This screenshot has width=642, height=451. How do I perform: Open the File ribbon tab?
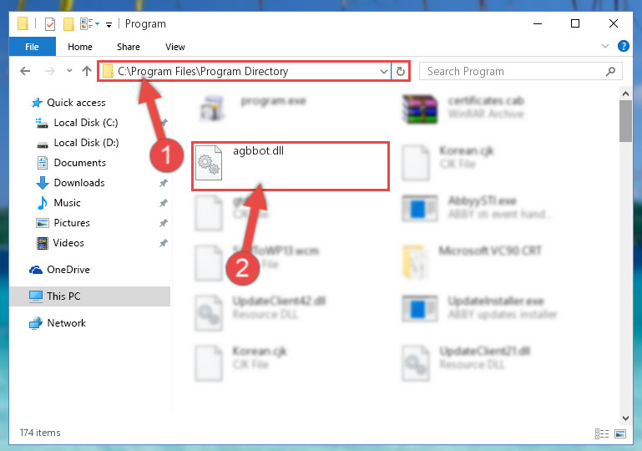[x=32, y=47]
